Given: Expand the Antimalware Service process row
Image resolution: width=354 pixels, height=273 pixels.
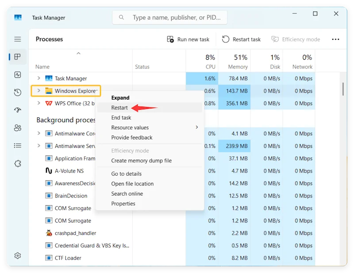Looking at the screenshot, I should [x=39, y=146].
